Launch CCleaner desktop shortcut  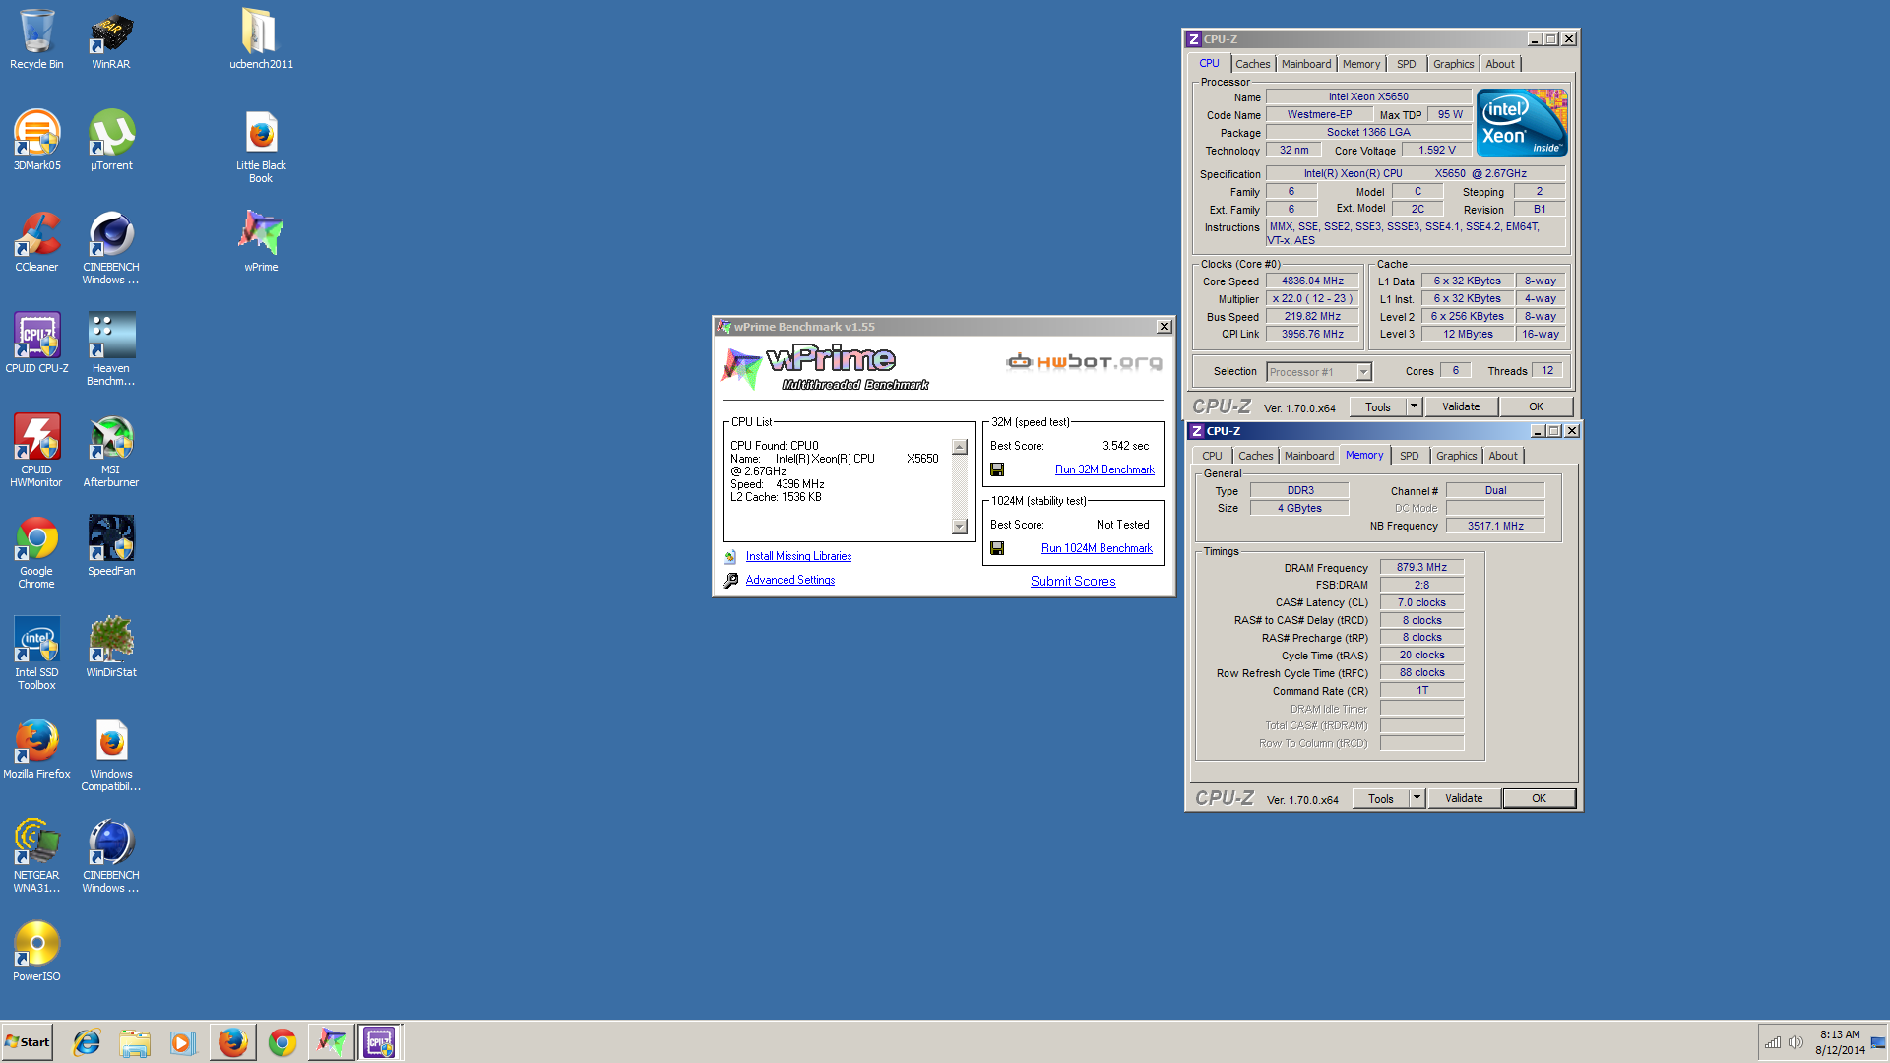click(36, 242)
